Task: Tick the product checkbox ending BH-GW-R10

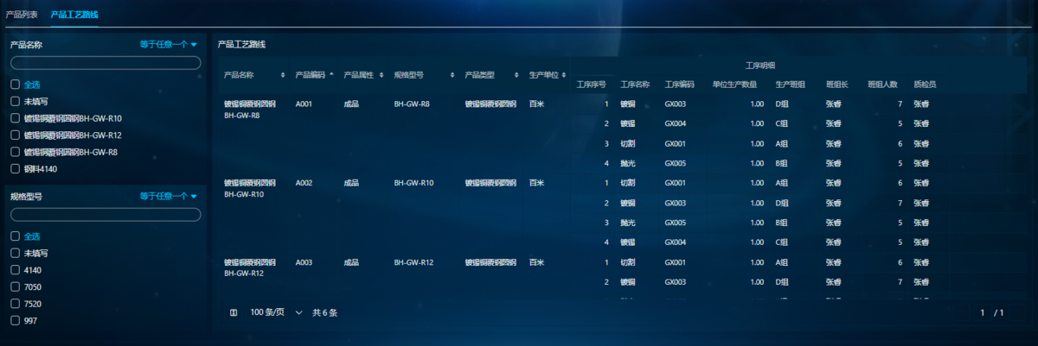Action: pyautogui.click(x=15, y=118)
